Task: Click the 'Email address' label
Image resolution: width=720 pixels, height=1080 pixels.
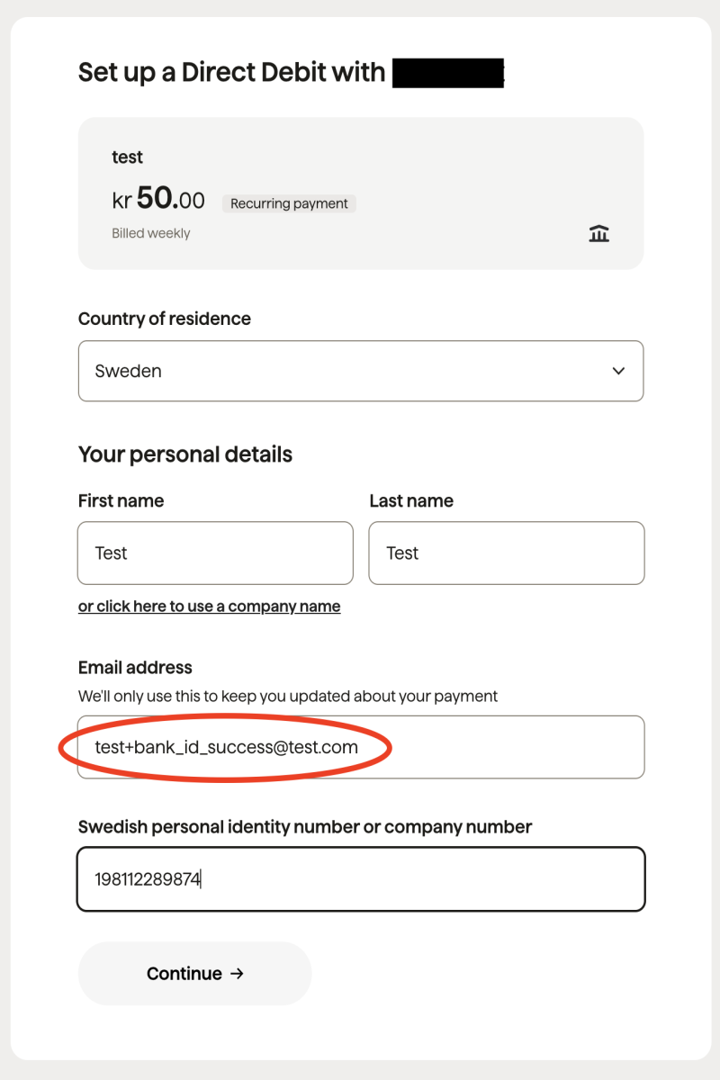Action: [135, 668]
